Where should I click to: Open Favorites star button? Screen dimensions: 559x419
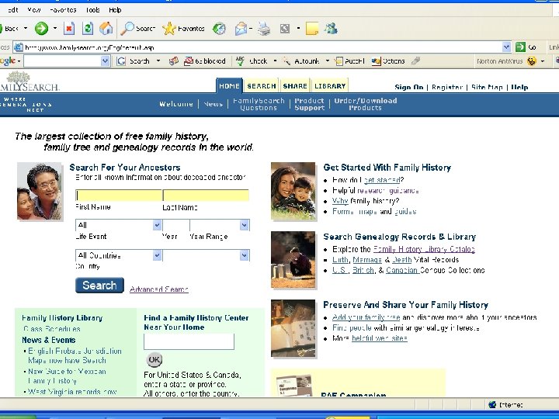pos(183,29)
